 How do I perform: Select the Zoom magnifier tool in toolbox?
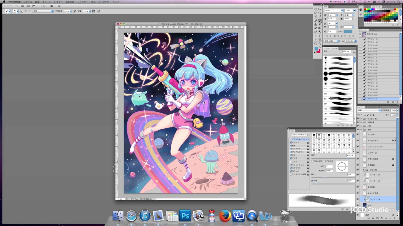(x=320, y=44)
